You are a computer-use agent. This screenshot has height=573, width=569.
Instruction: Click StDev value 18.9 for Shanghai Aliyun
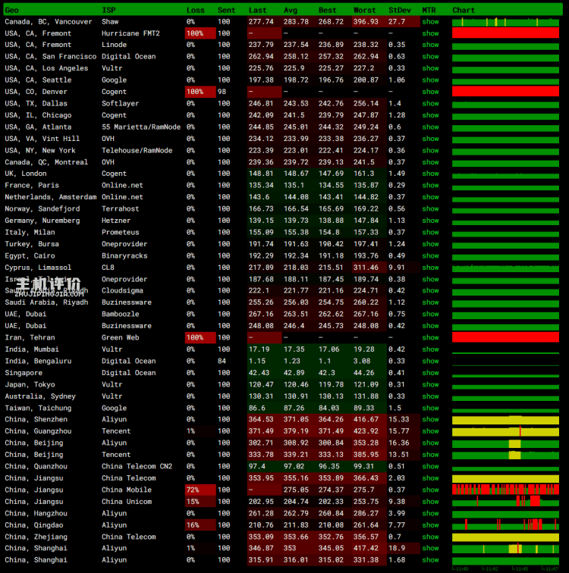coord(397,548)
